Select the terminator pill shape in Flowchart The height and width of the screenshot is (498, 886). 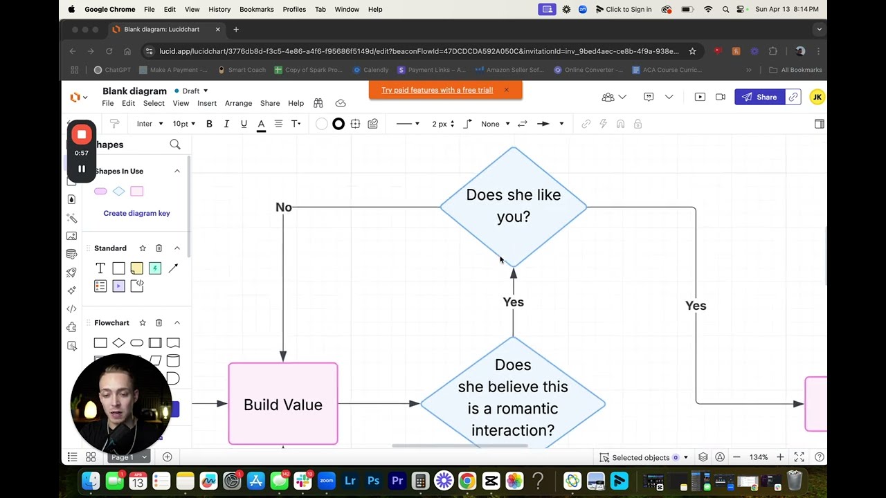tap(136, 343)
